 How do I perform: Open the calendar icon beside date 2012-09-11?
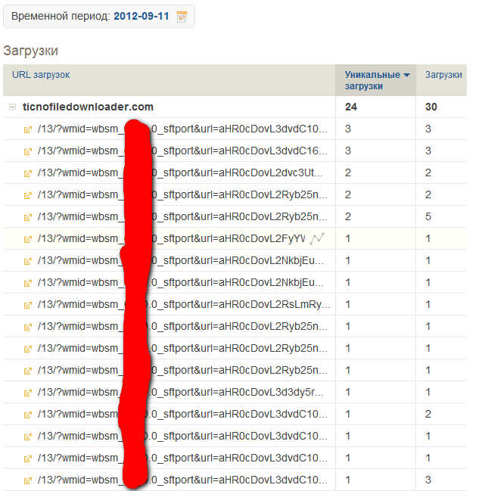pyautogui.click(x=182, y=16)
